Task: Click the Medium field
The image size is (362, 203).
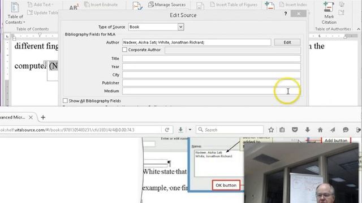Action: [x=212, y=91]
